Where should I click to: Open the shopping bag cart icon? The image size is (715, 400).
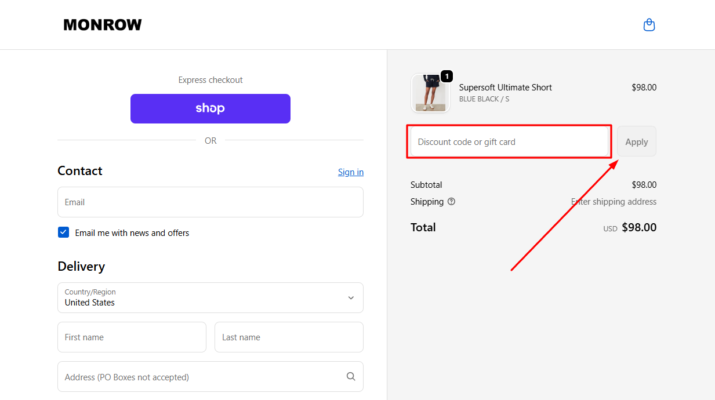[649, 25]
